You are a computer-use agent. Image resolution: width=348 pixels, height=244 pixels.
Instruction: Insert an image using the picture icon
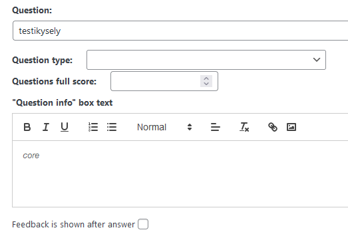coord(291,127)
